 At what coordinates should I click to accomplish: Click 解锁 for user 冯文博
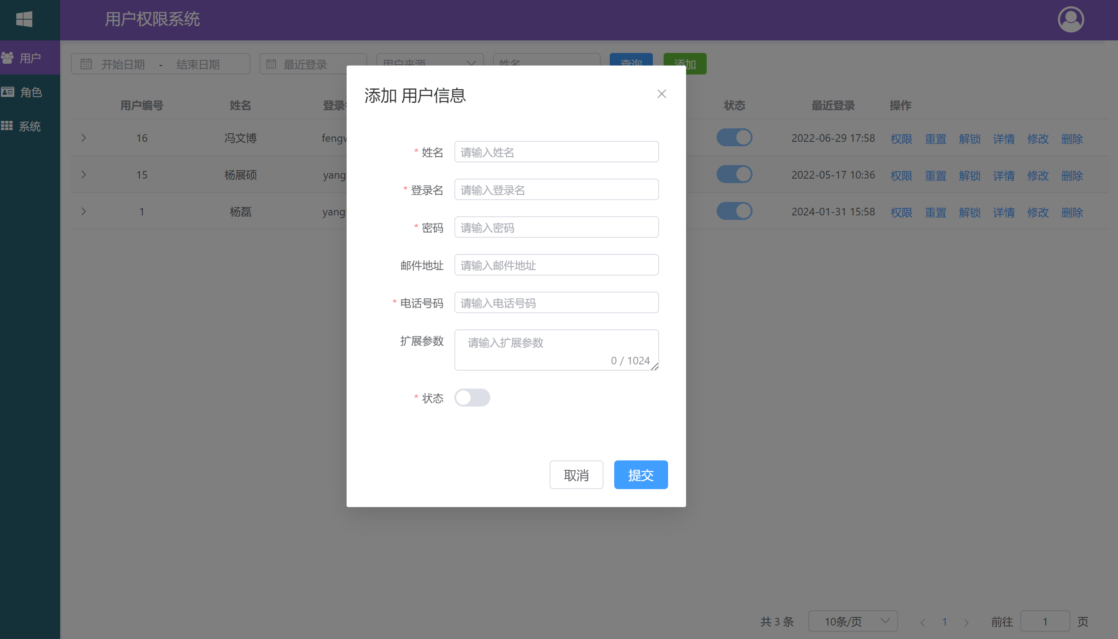pos(969,139)
